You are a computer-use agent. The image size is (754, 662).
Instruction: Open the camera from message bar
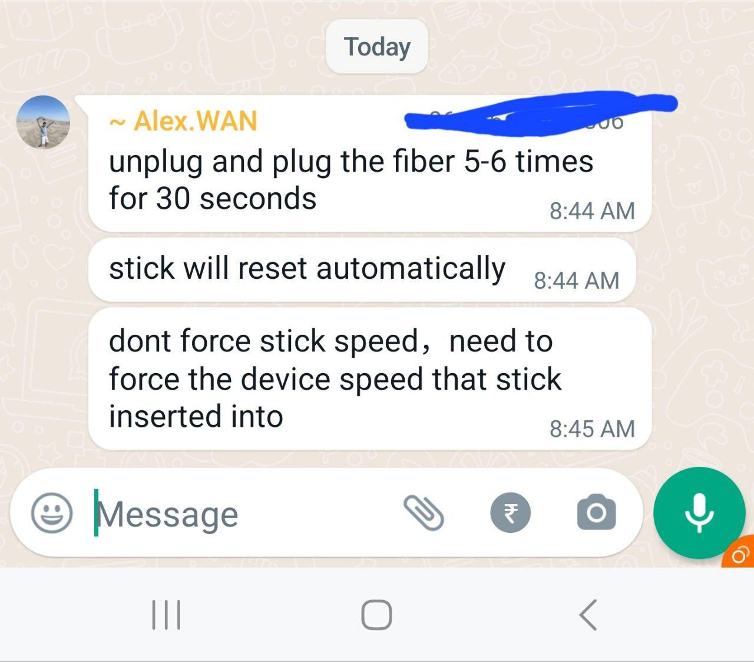[x=596, y=513]
